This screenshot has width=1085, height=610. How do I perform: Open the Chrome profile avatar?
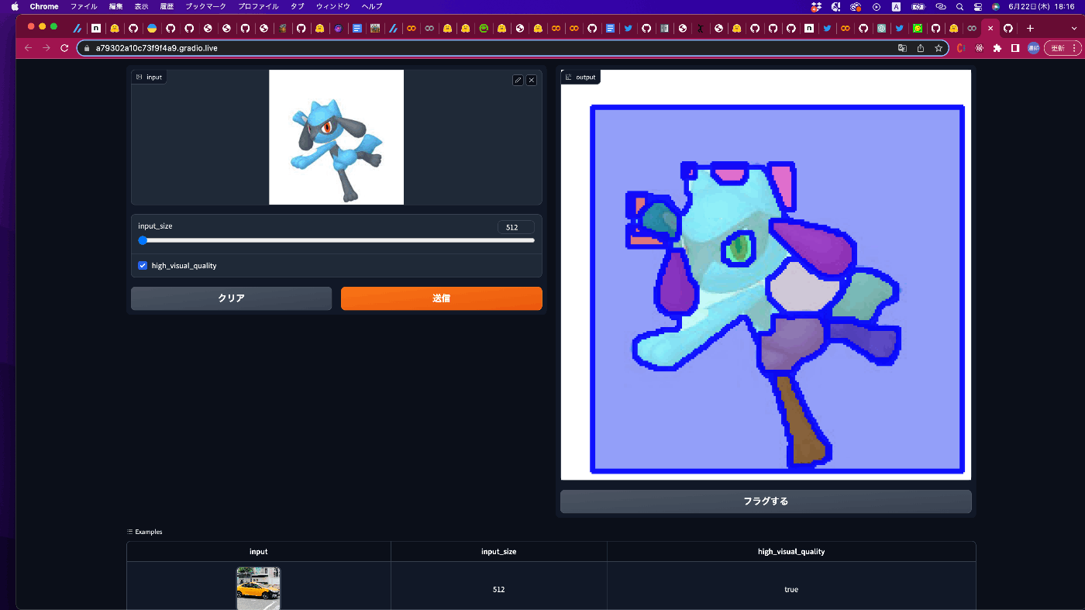point(1033,48)
